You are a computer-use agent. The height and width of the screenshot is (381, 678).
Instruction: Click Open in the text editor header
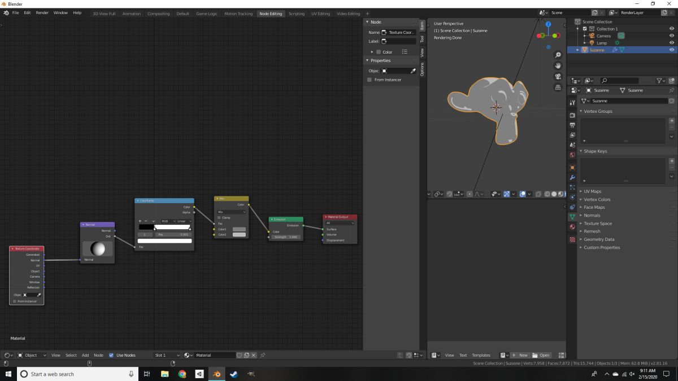tap(541, 355)
